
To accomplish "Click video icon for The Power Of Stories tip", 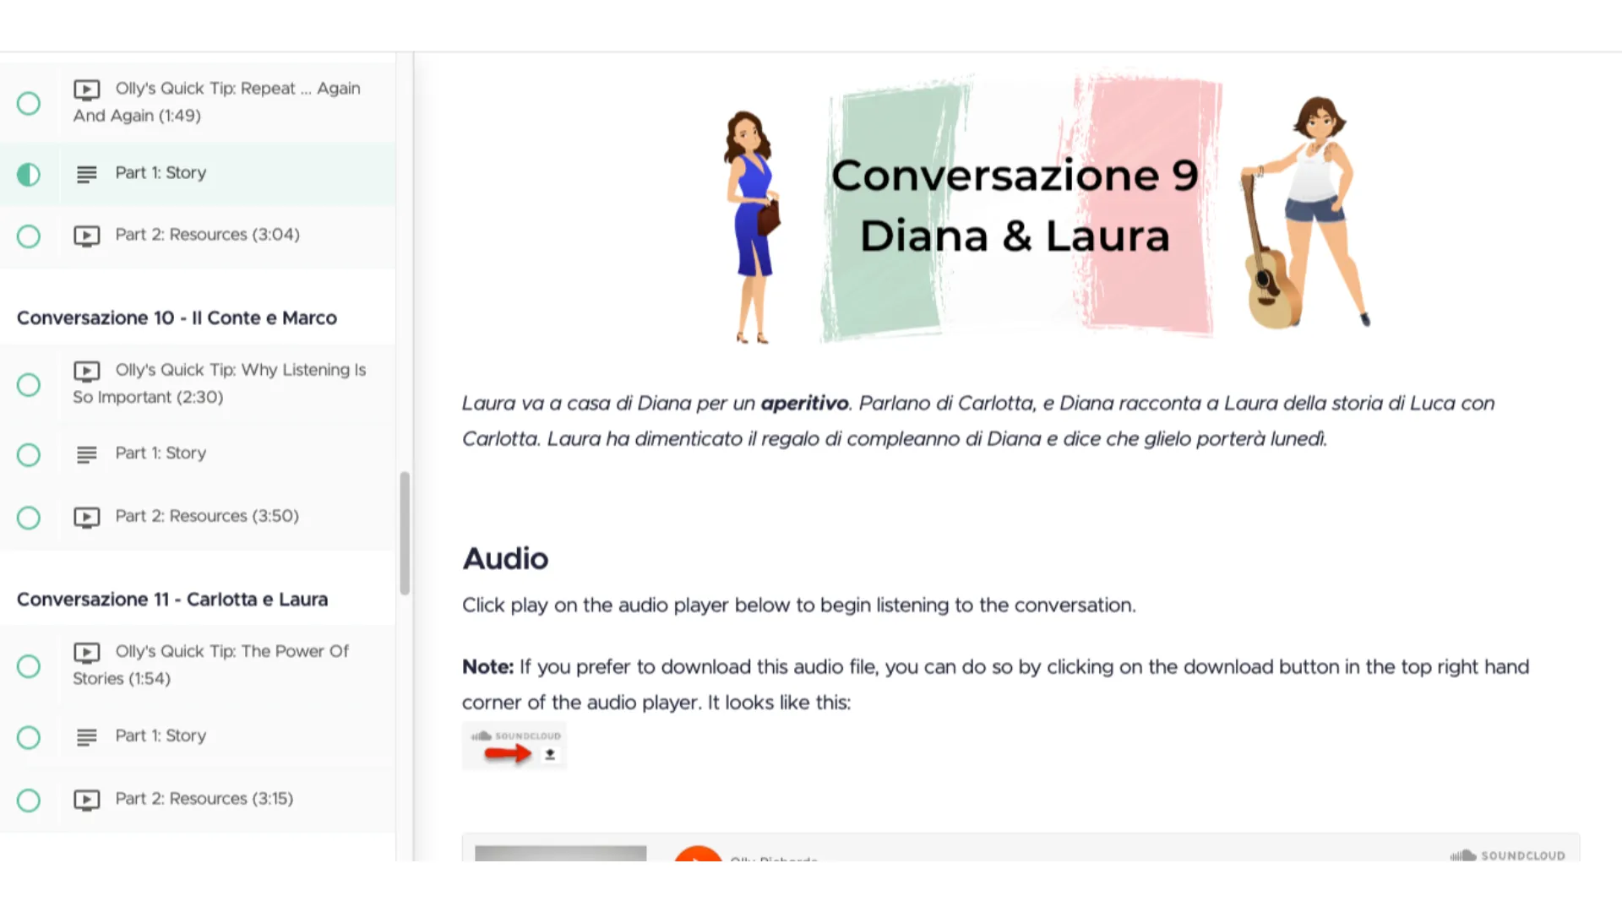I will coord(86,652).
